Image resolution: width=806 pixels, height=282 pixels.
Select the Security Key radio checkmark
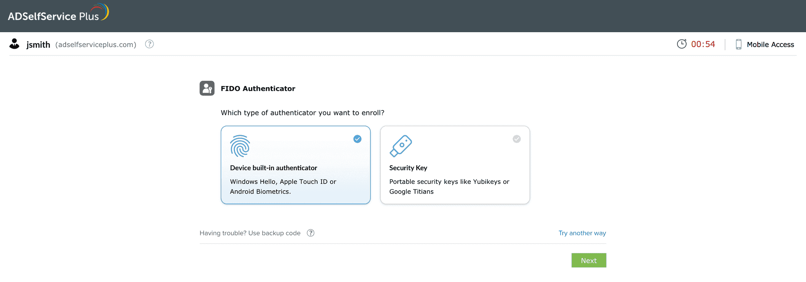517,139
